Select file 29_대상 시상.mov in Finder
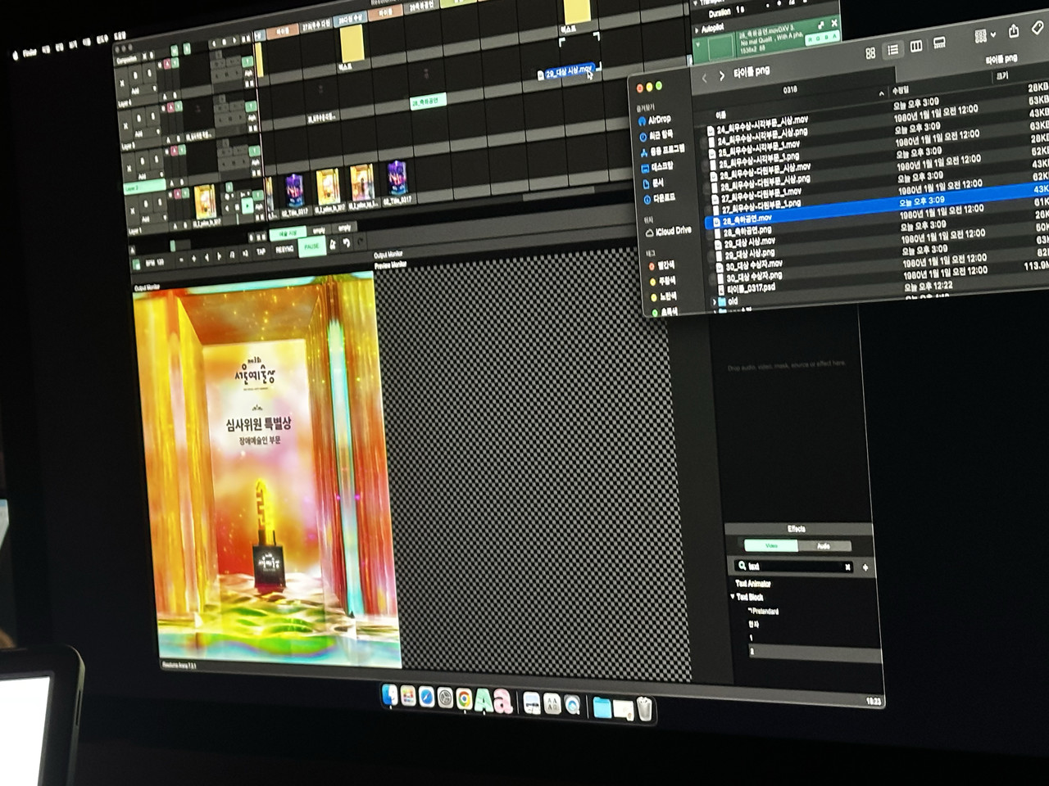1049x786 pixels. pos(749,242)
